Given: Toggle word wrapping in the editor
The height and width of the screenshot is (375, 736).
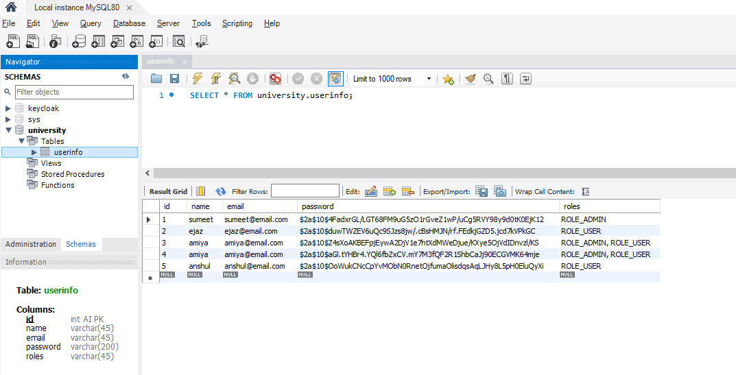Looking at the screenshot, I should click(525, 79).
